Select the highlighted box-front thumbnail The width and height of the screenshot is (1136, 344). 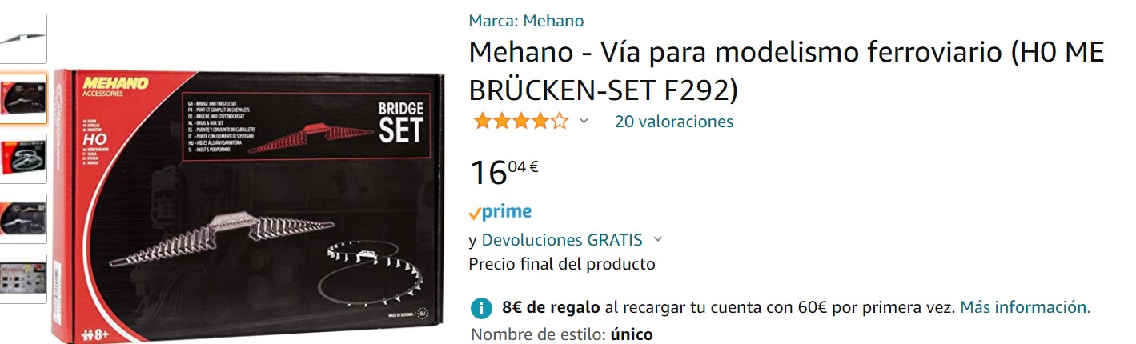tap(23, 98)
